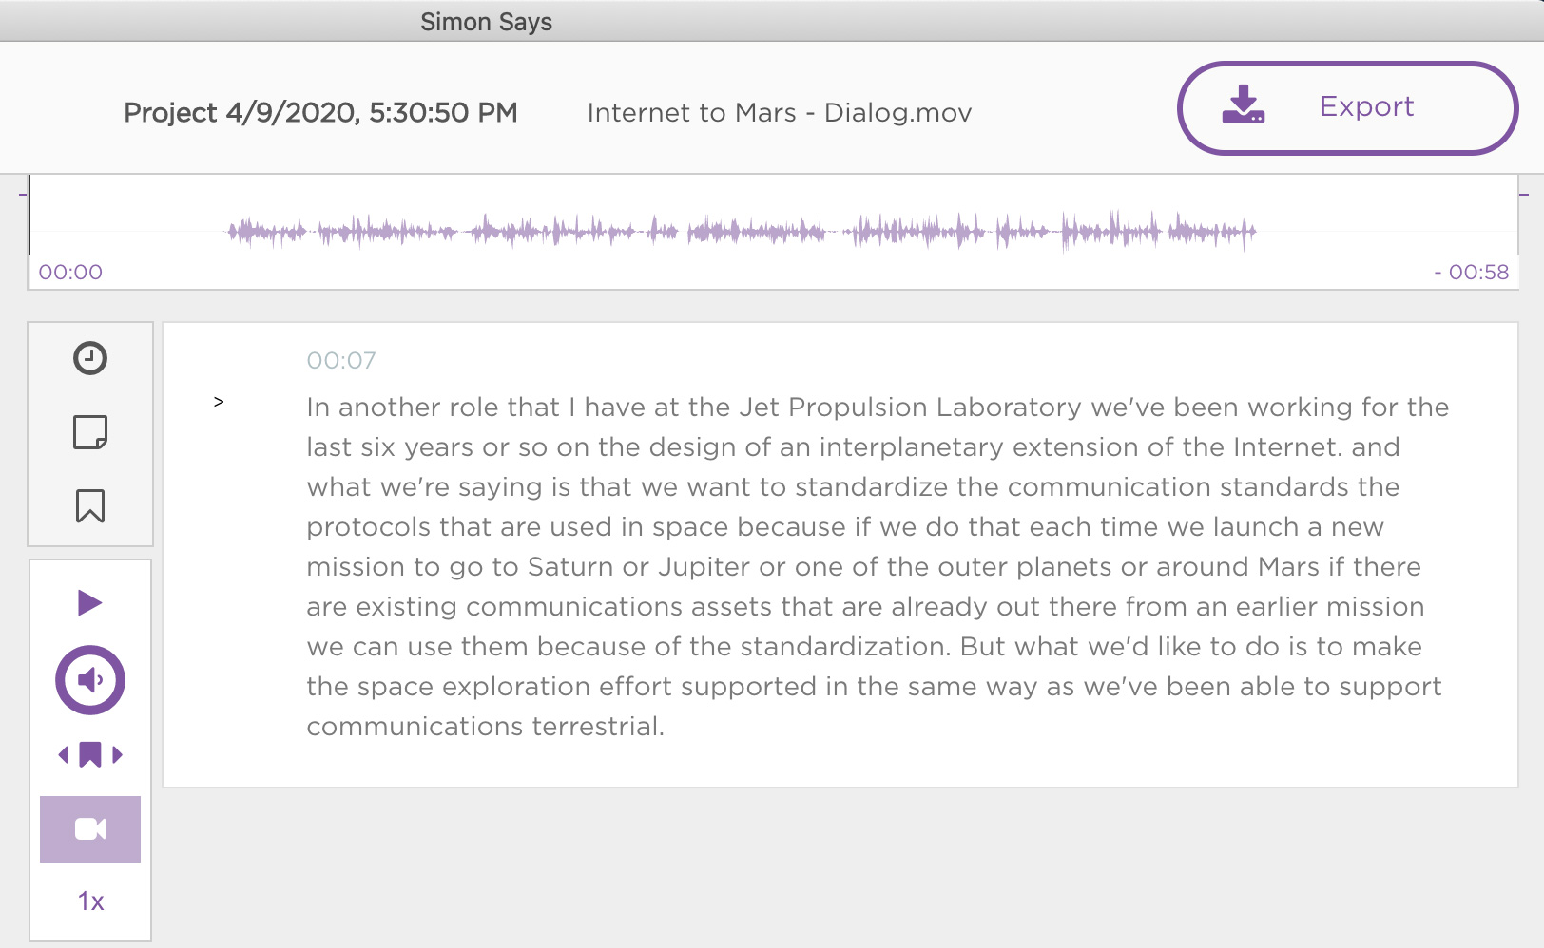Viewport: 1544px width, 948px height.
Task: Click the clock timecode icon
Action: tap(90, 358)
